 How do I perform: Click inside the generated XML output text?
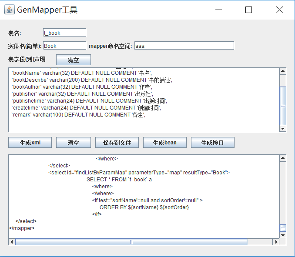click(x=144, y=196)
